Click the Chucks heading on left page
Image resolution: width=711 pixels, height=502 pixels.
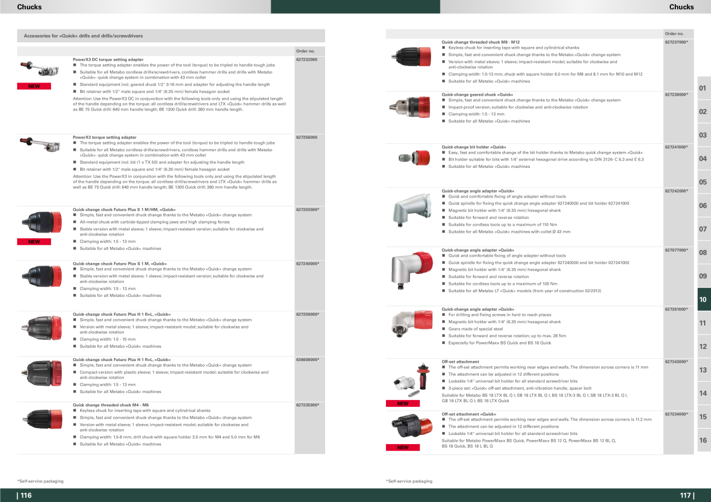click(x=29, y=7)
